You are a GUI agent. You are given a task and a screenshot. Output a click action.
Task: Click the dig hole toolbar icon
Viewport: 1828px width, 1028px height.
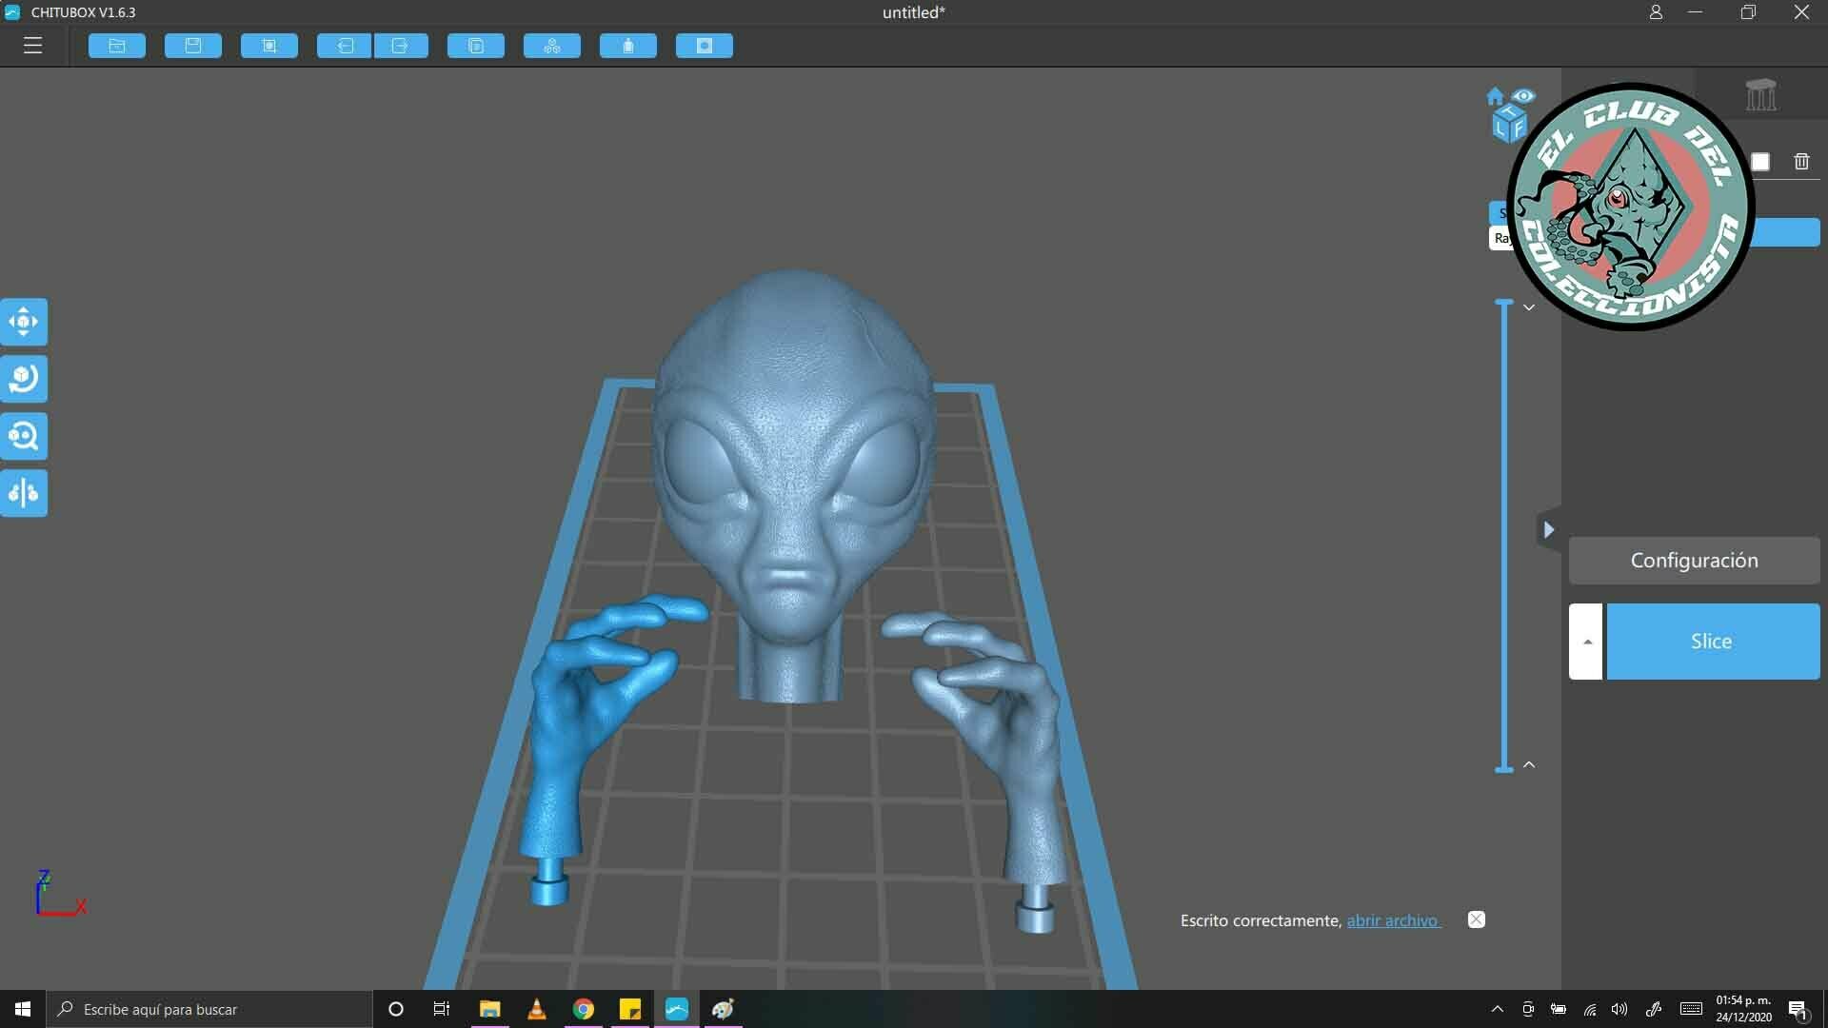click(705, 46)
